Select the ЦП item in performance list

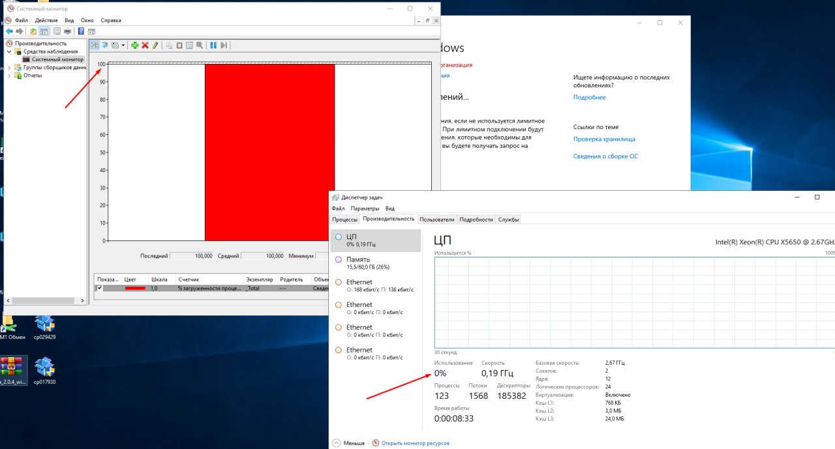tap(376, 240)
